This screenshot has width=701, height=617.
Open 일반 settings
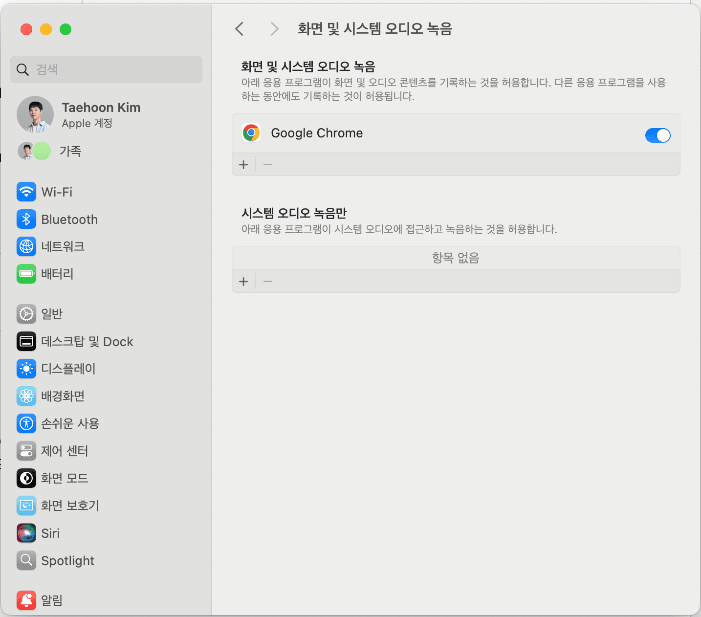[x=51, y=314]
